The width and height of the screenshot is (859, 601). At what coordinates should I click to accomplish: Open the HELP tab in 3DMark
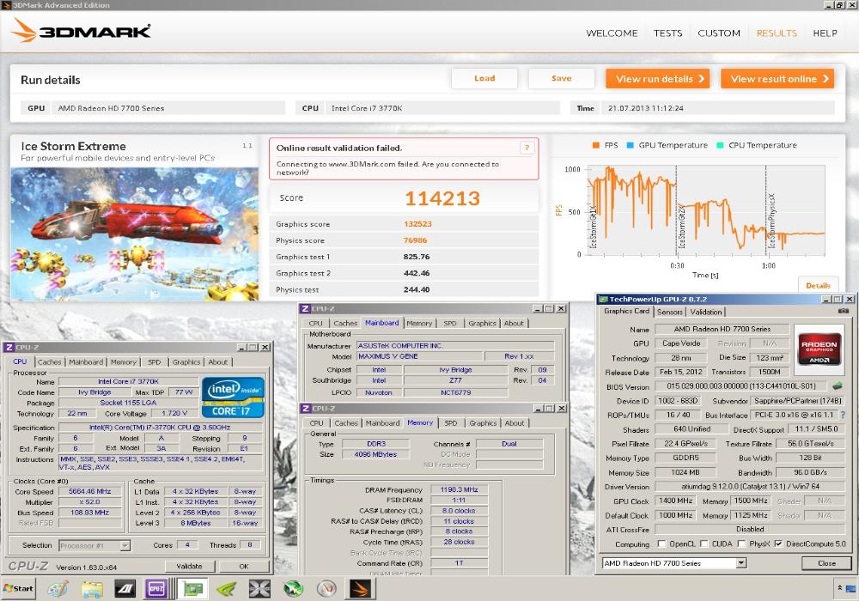[x=825, y=33]
